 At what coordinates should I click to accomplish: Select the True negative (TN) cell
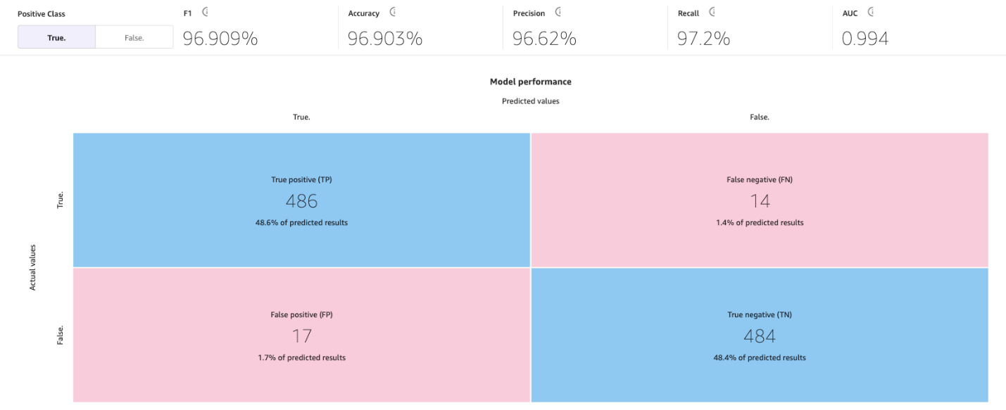coord(760,335)
